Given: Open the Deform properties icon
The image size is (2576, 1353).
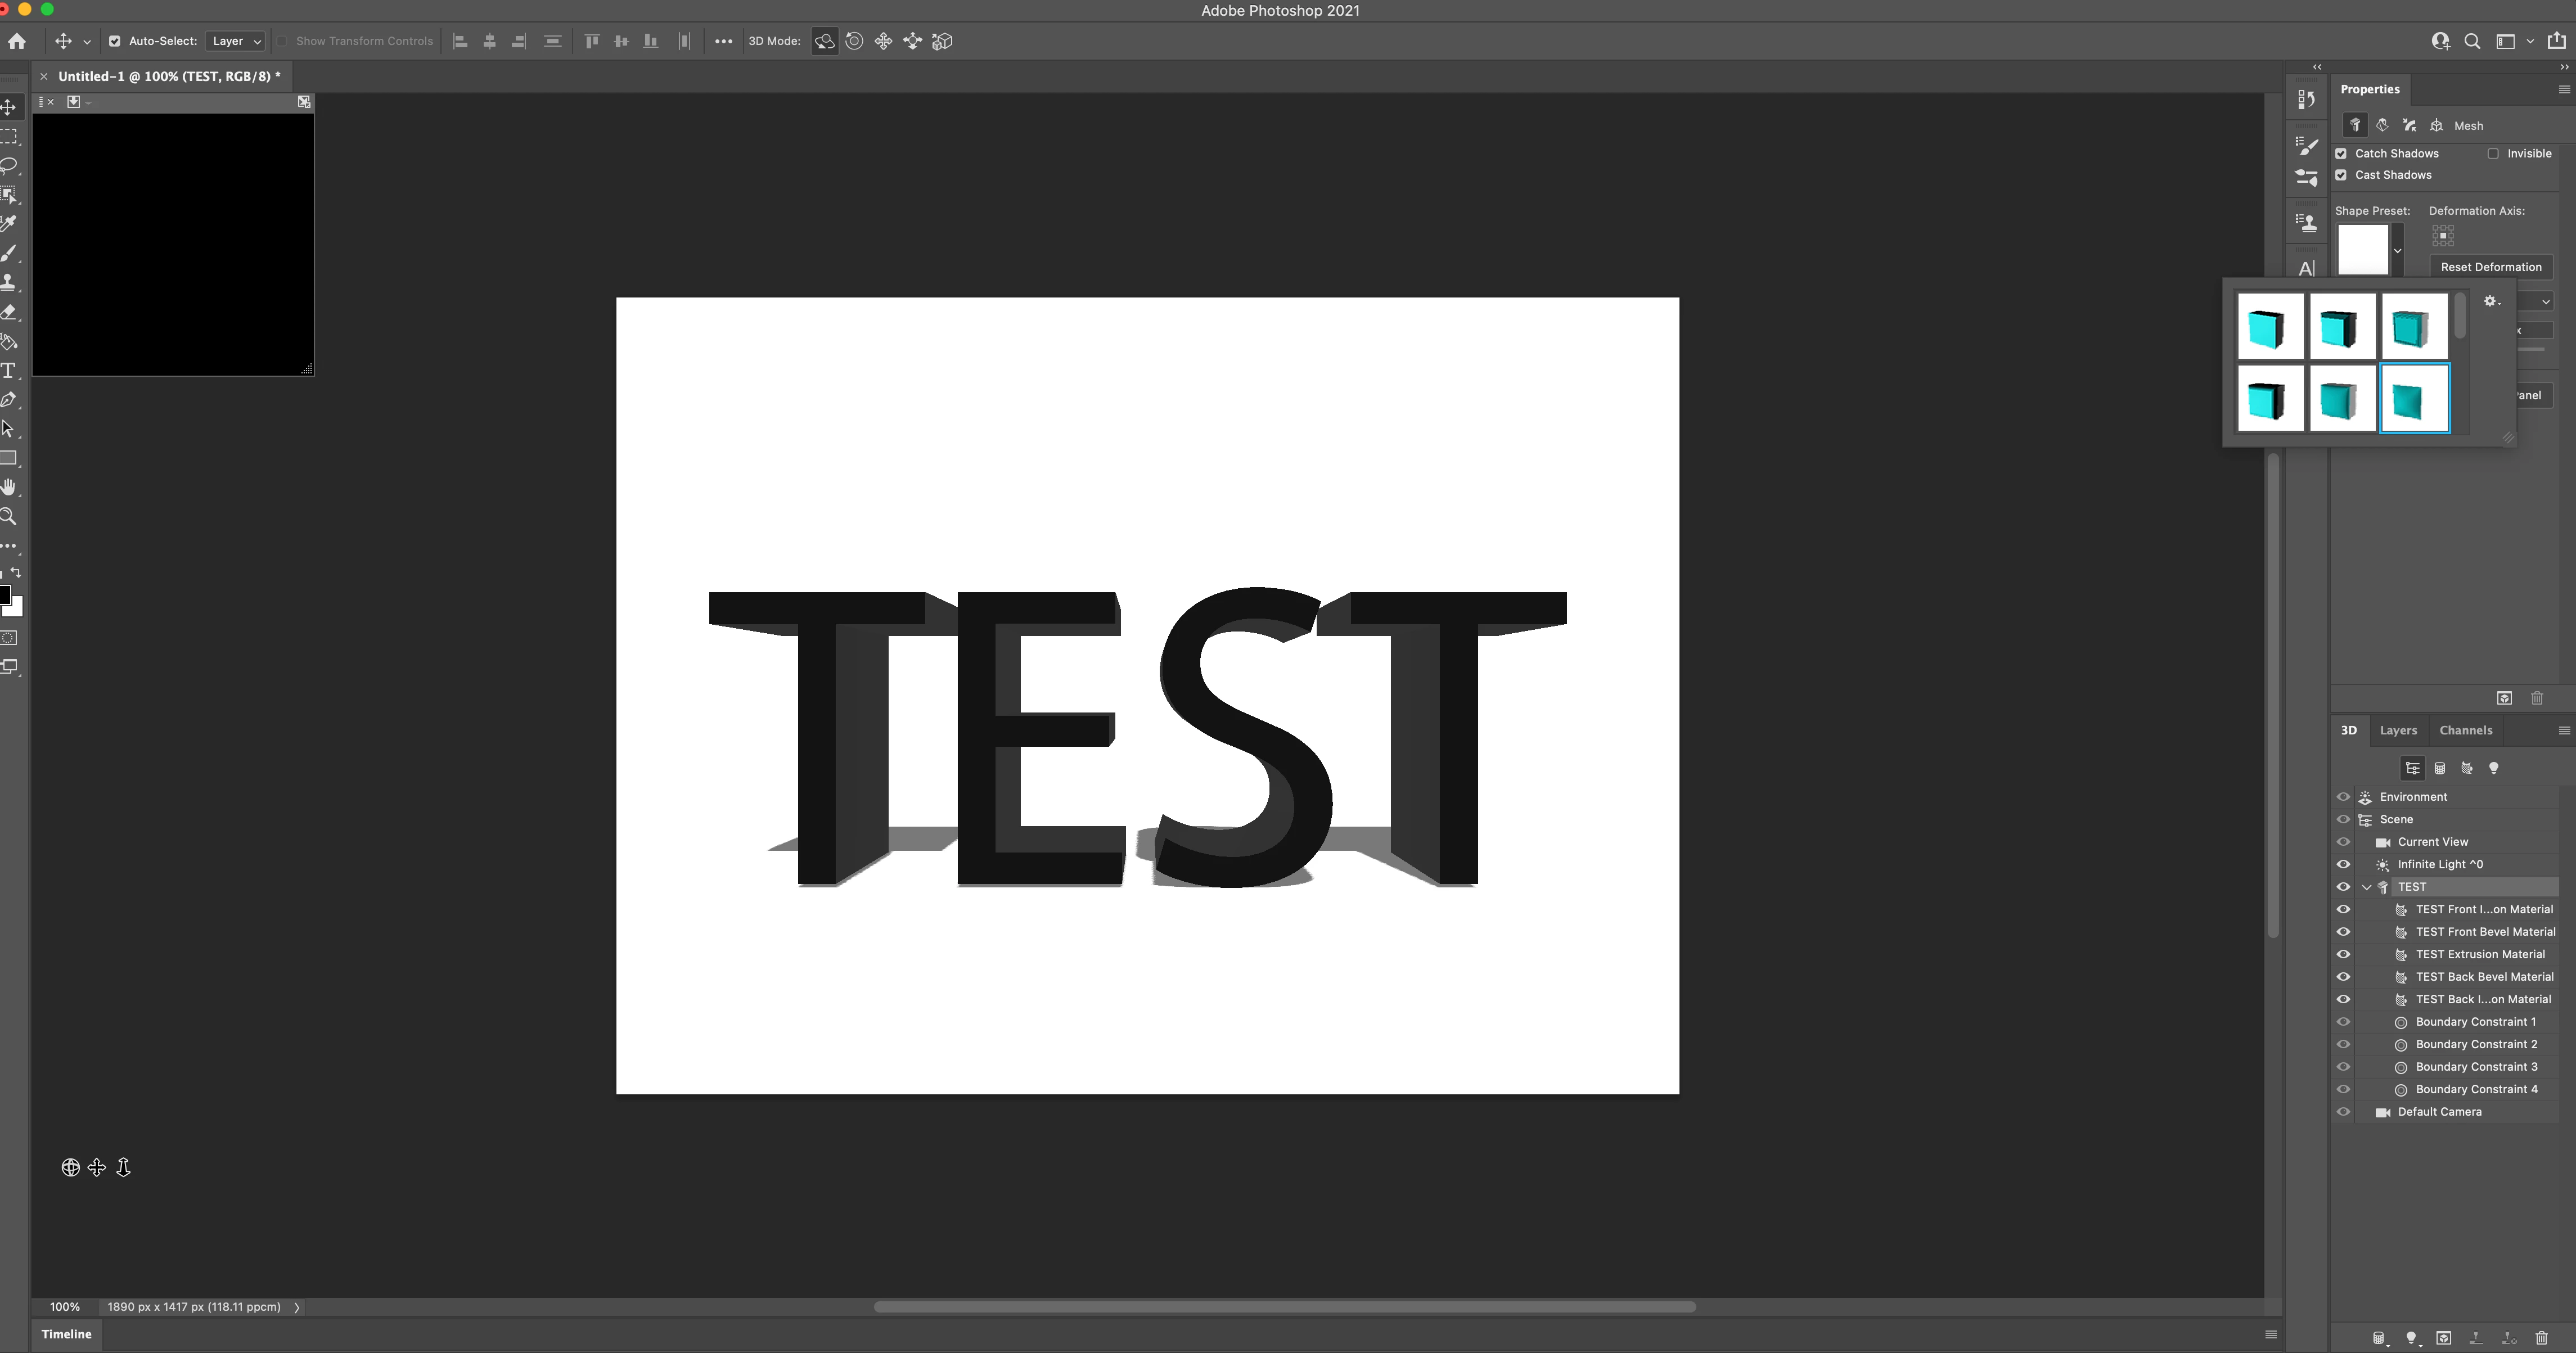Looking at the screenshot, I should pyautogui.click(x=2382, y=125).
